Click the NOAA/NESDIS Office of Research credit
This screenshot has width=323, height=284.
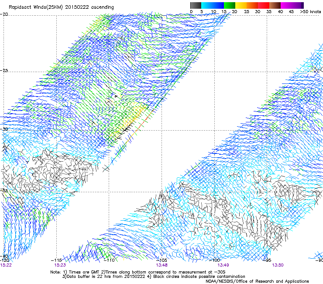[x=257, y=281]
